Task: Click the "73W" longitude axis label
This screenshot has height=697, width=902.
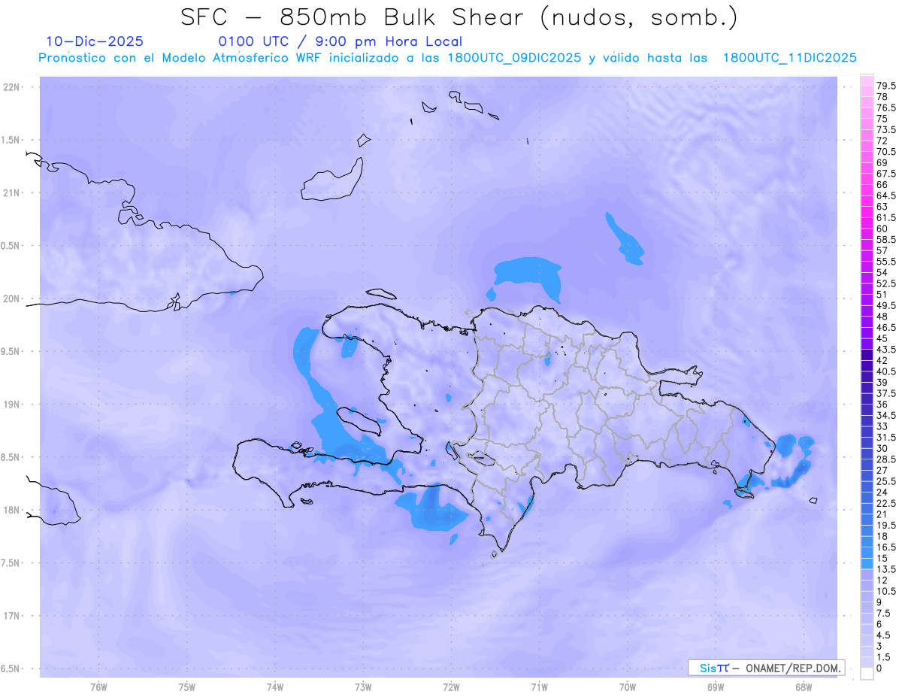Action: (363, 686)
